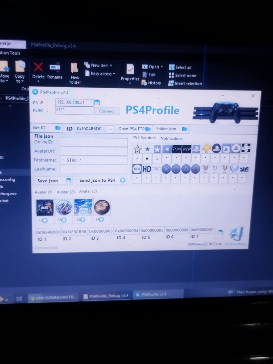
Task: Click the Folder json button
Action: (x=172, y=129)
